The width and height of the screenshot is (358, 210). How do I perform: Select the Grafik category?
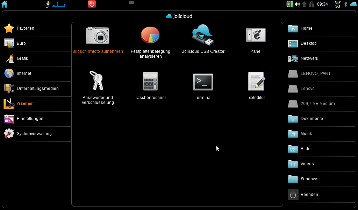(37, 58)
